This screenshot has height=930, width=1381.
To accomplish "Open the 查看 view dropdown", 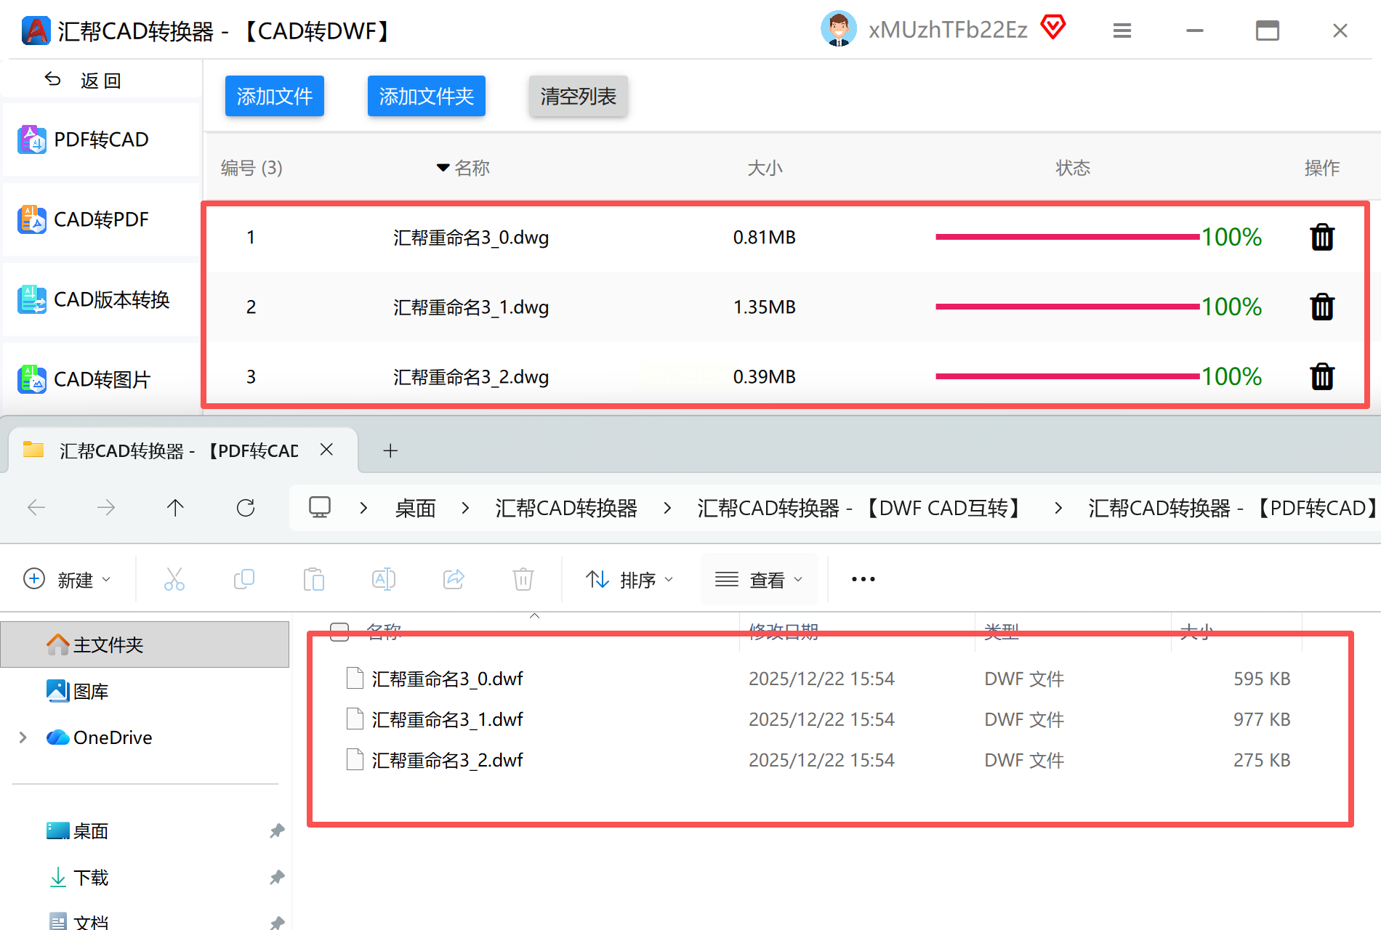I will 759,579.
